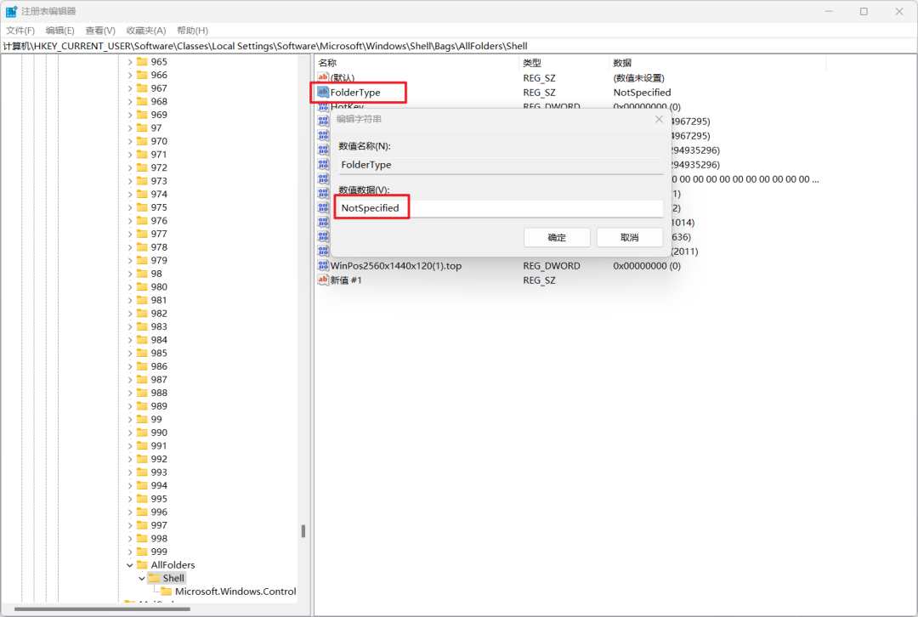Click the Shell folder icon
This screenshot has width=918, height=617.
click(x=155, y=578)
